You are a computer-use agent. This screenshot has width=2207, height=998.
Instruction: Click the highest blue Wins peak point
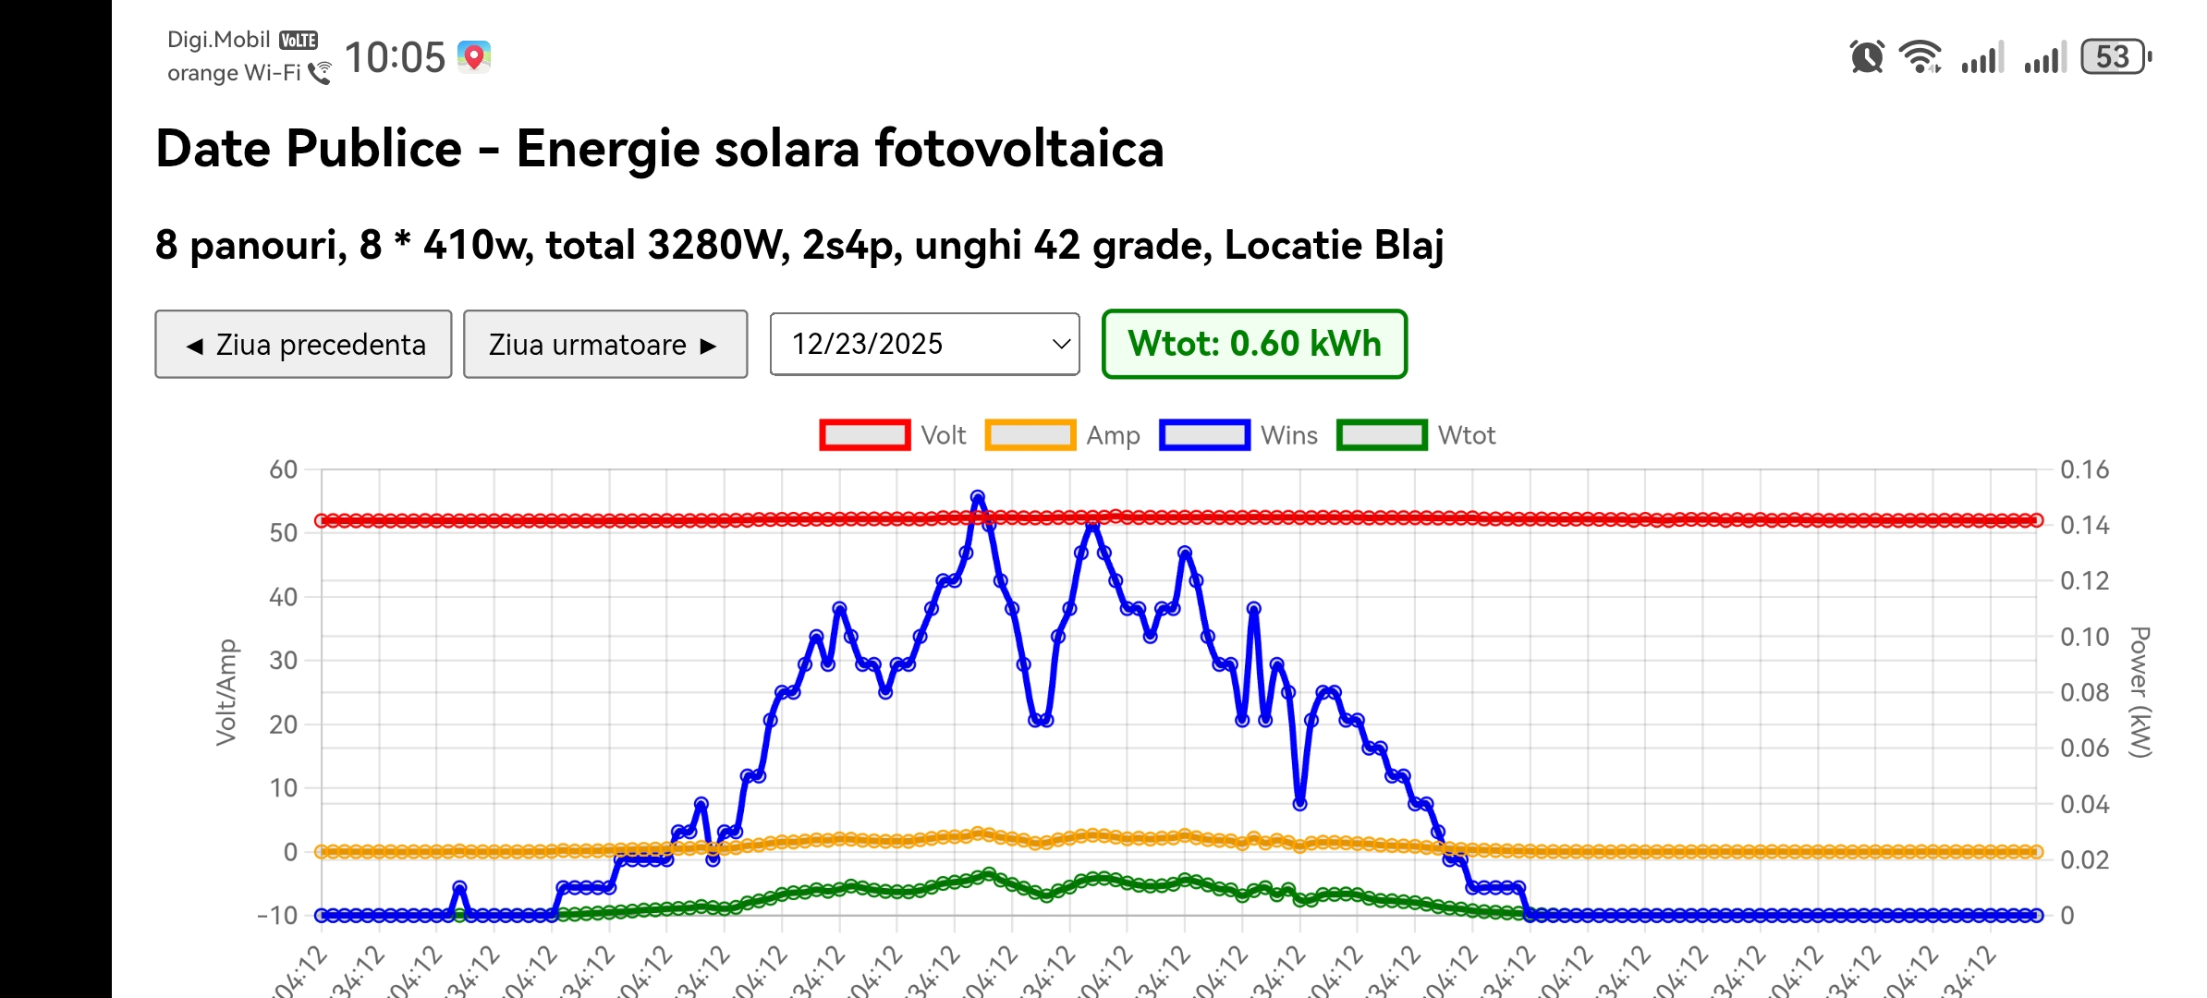tap(978, 497)
